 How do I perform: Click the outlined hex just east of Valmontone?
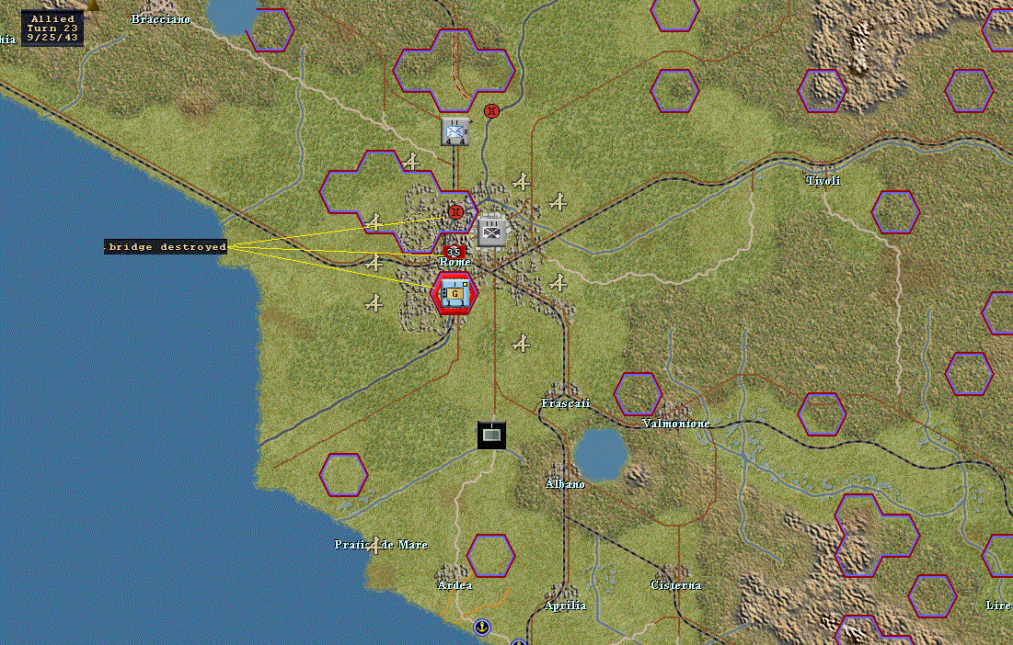pos(822,414)
